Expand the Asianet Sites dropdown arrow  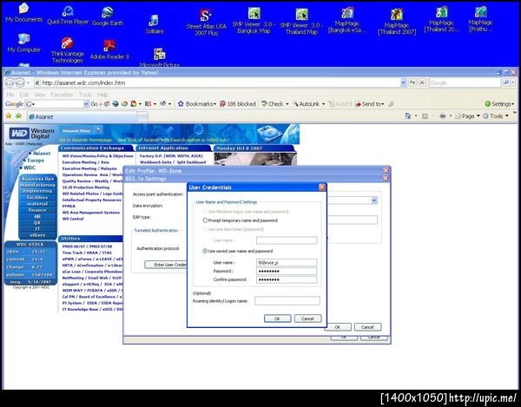pyautogui.click(x=99, y=130)
